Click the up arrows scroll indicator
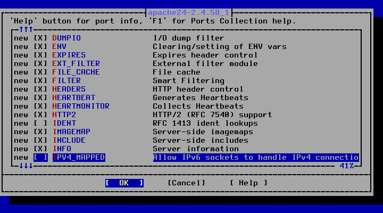The width and height of the screenshot is (383, 213). pyautogui.click(x=26, y=30)
